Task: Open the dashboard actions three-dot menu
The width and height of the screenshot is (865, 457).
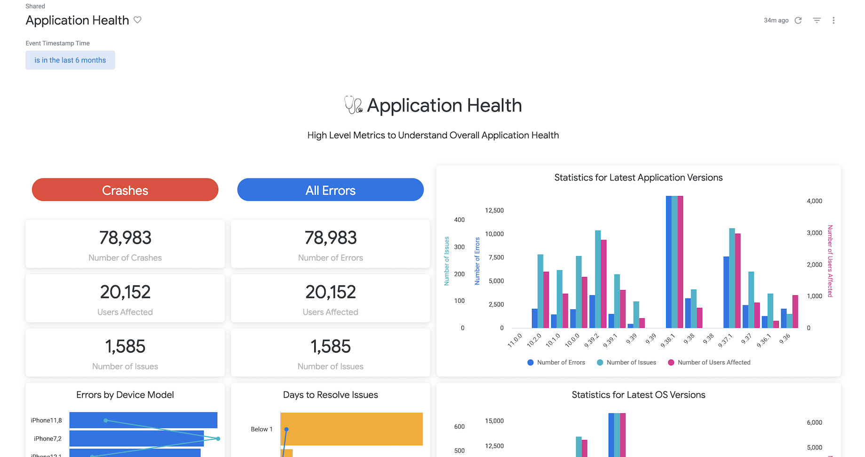Action: tap(833, 20)
